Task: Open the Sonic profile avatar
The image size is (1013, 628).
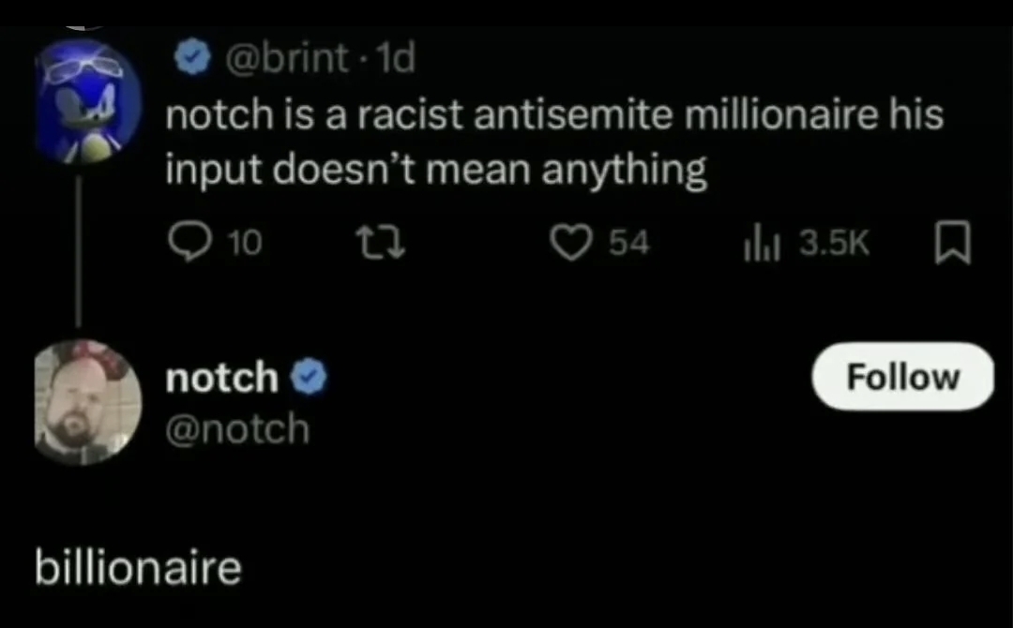Action: 88,102
